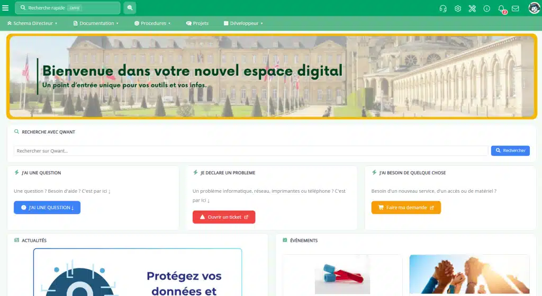Click the orange Faire ma demande button

click(406, 208)
